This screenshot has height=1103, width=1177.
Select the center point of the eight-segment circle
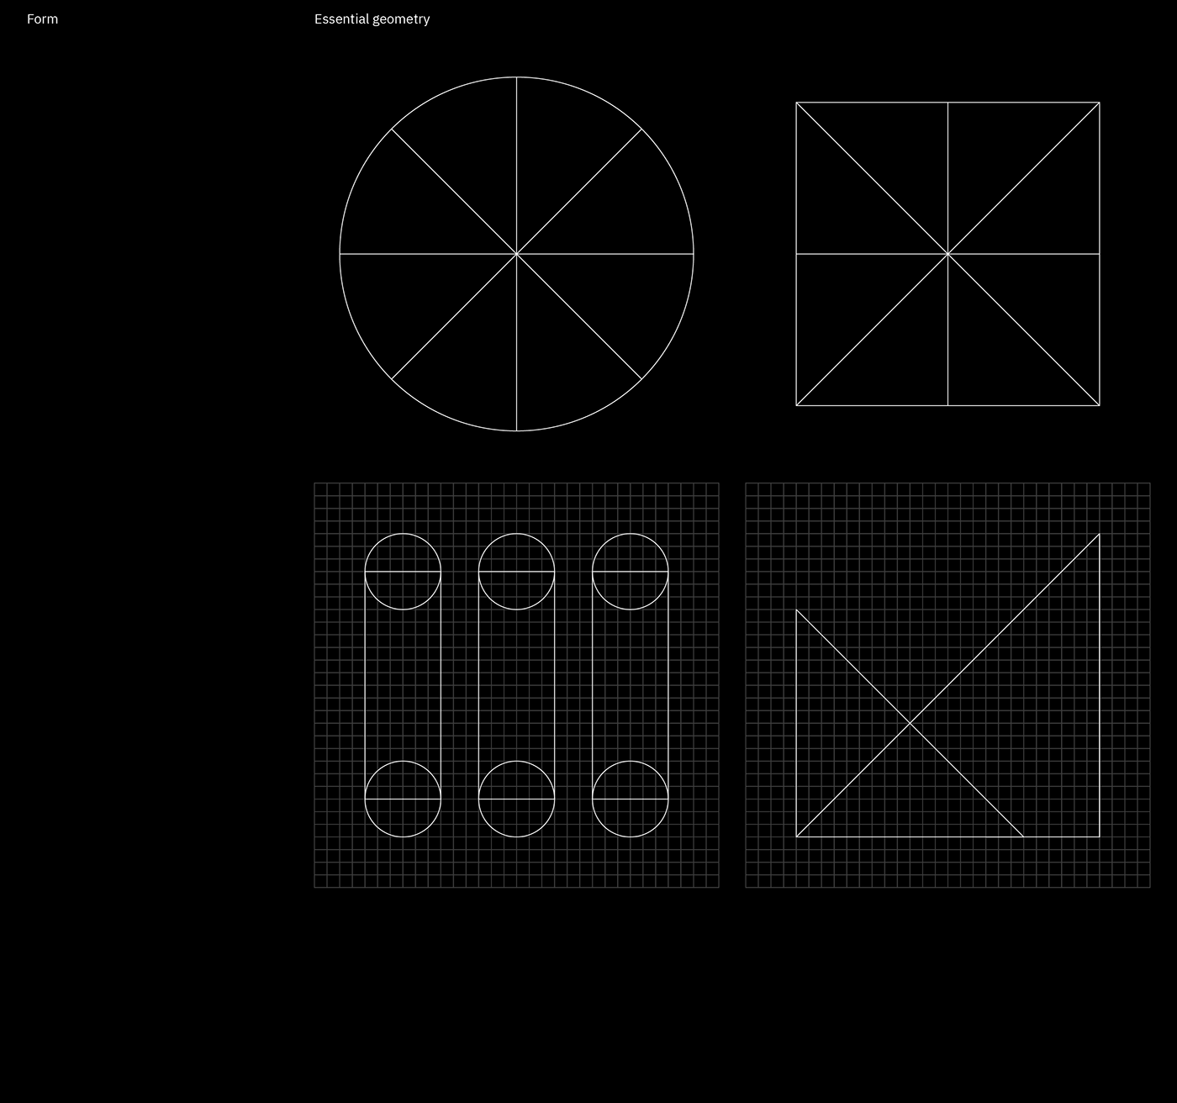(516, 253)
